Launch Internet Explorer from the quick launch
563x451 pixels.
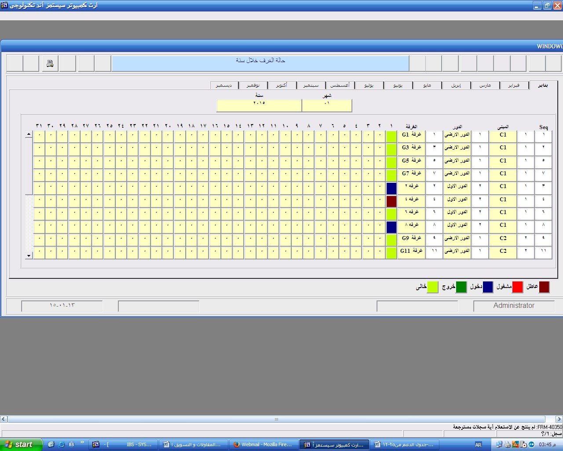61,444
